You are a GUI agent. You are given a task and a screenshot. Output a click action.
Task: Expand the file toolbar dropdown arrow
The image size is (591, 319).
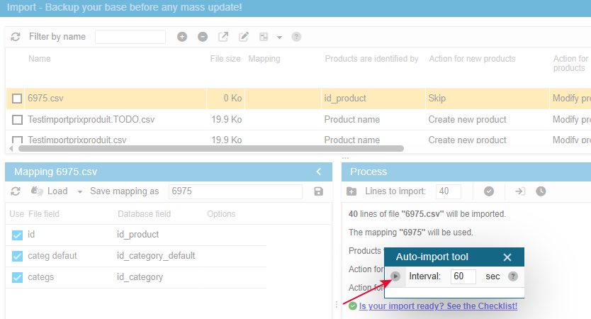(x=279, y=38)
